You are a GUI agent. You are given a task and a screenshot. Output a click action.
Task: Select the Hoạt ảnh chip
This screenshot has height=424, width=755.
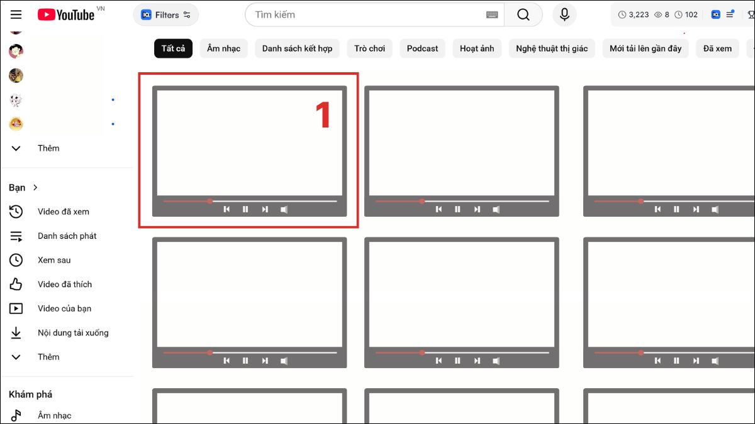point(477,48)
